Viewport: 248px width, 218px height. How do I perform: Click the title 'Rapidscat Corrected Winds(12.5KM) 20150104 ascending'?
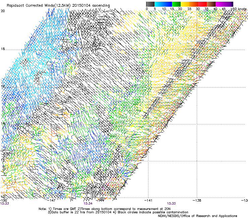point(58,6)
